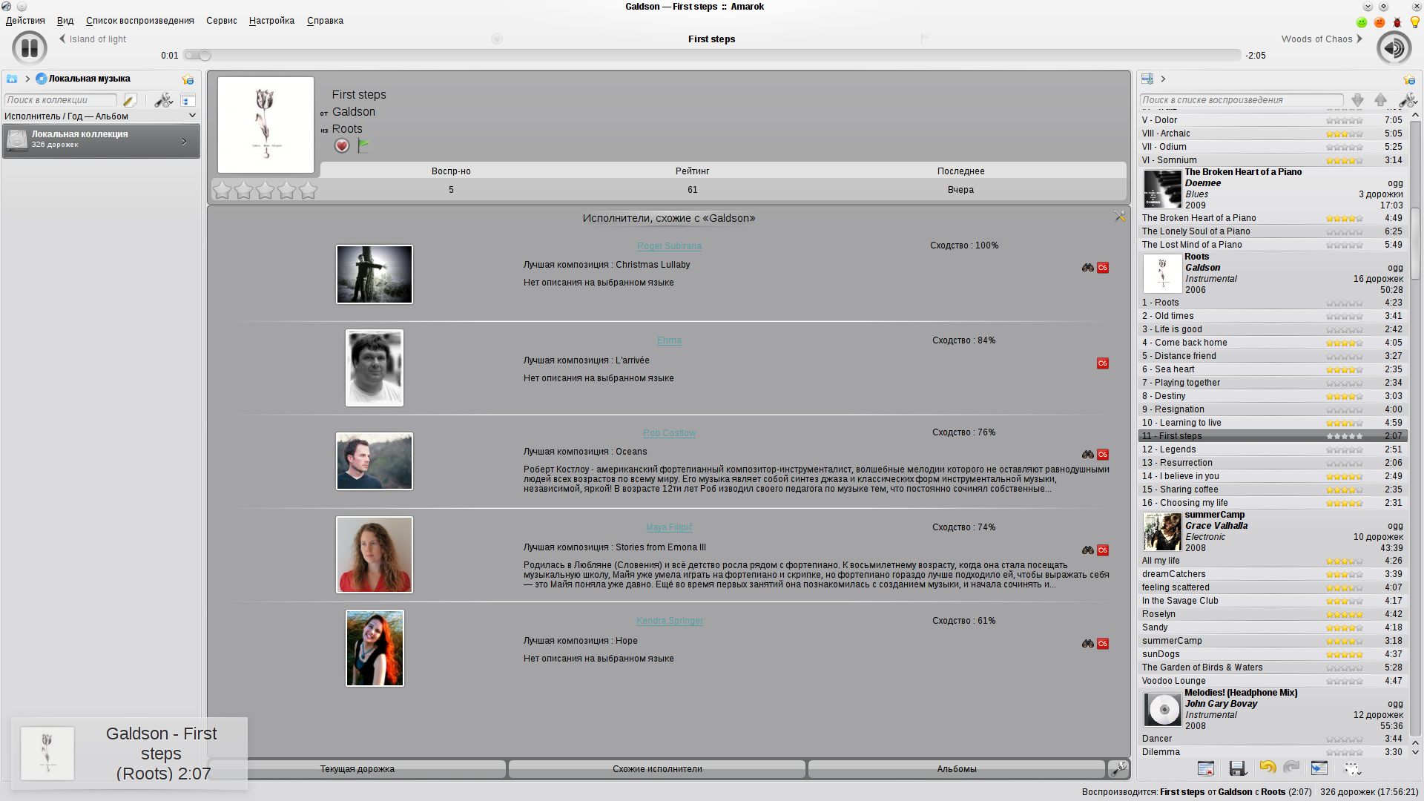Viewport: 1424px width, 801px height.
Task: Seek along the track progress bar
Action: (712, 56)
